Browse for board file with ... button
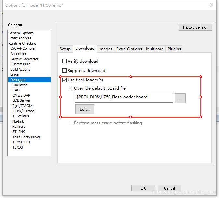The width and height of the screenshot is (219, 198). coord(180,98)
